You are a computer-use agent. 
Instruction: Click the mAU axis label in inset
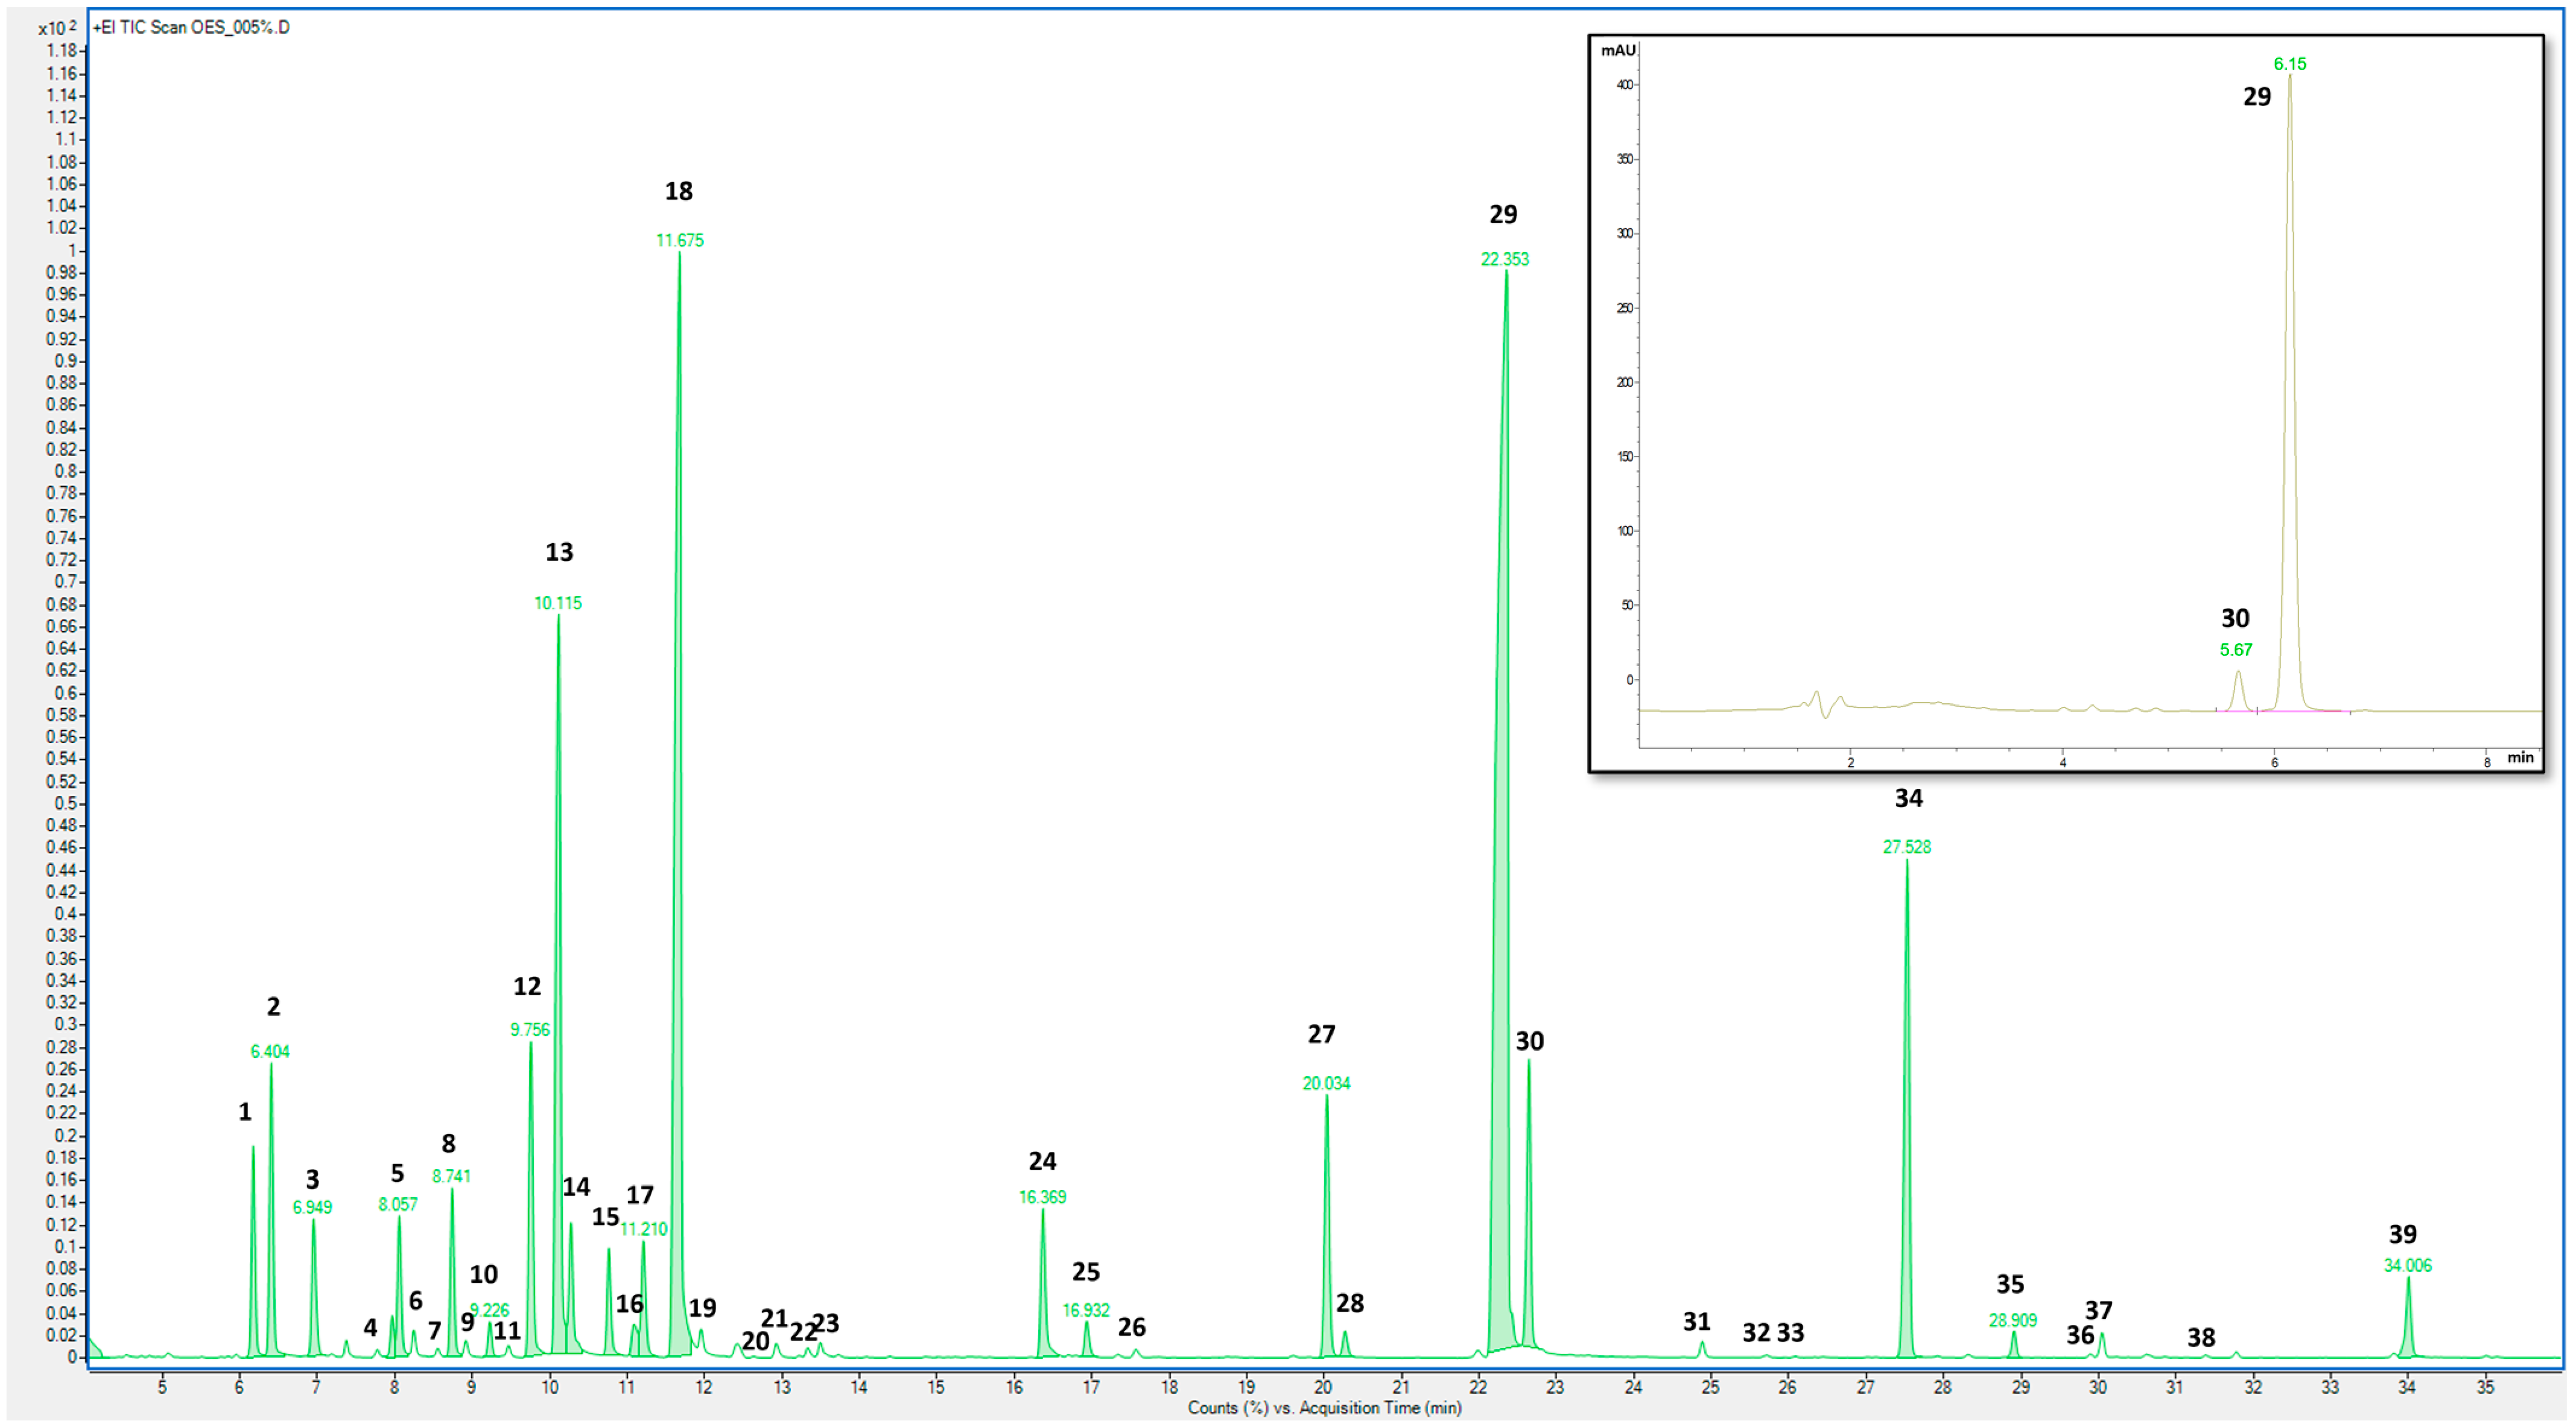[1618, 50]
